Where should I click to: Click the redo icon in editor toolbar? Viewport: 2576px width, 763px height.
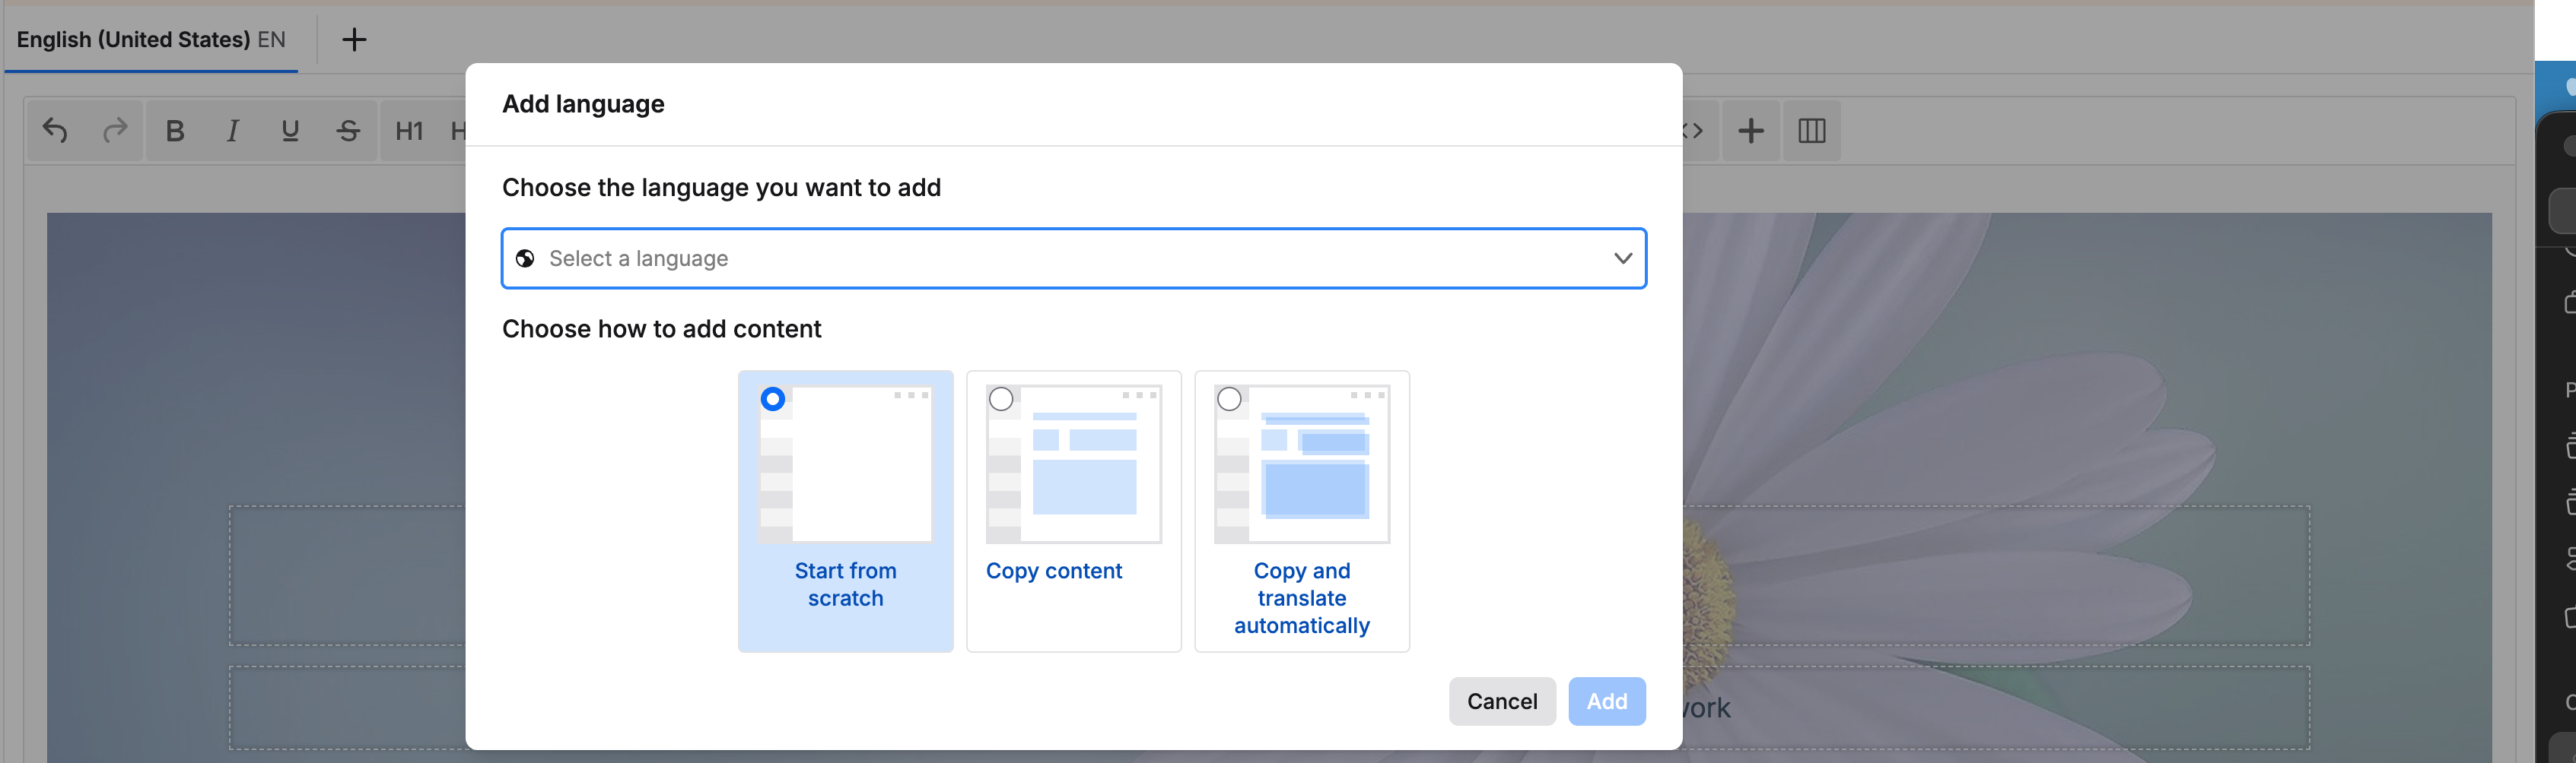(x=115, y=131)
